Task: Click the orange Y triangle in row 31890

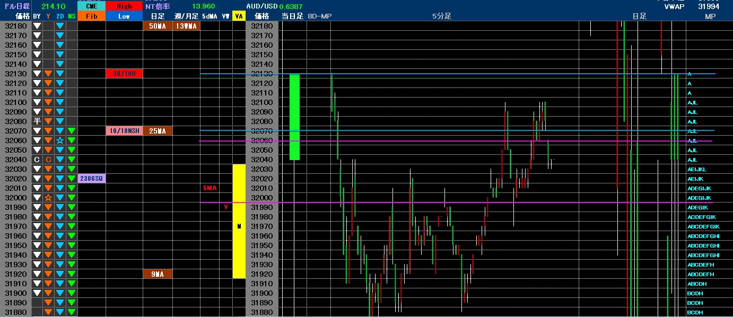Action: [x=48, y=303]
